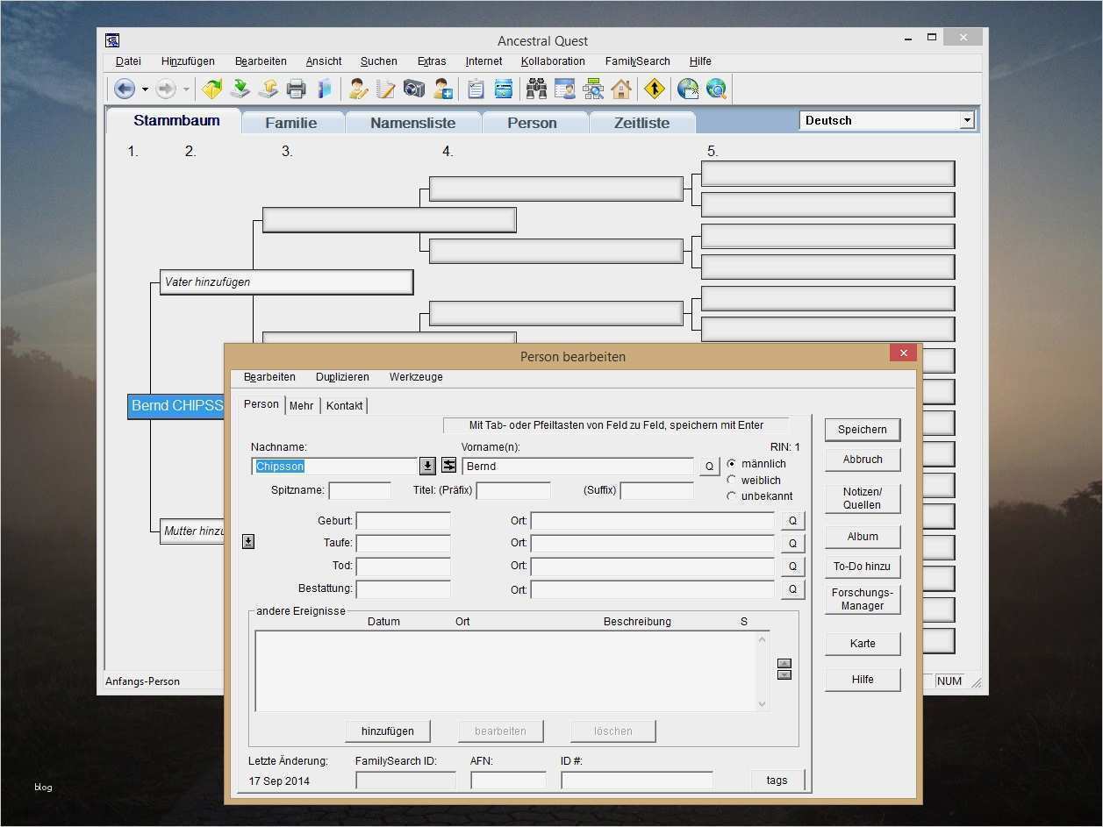Click the yellow diamond arrow sign icon

coord(655,89)
